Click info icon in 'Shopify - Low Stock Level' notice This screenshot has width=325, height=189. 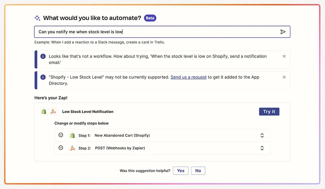coord(43,77)
